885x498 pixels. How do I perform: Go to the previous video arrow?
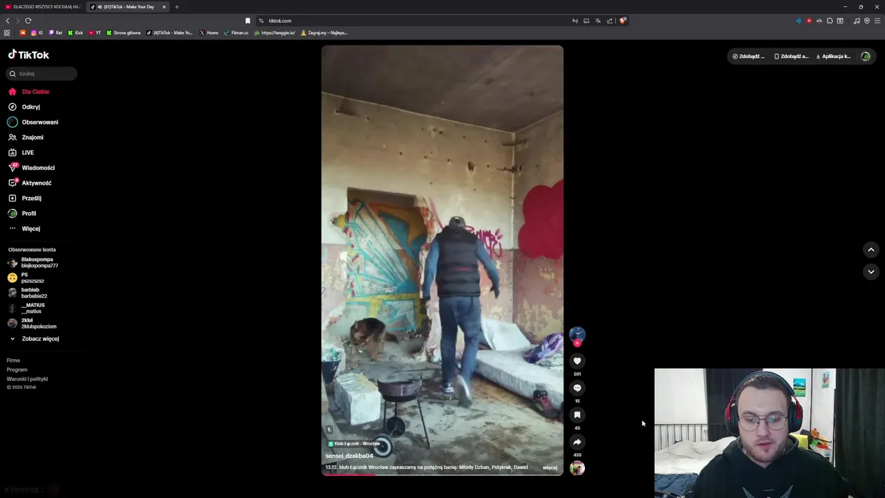pos(871,250)
